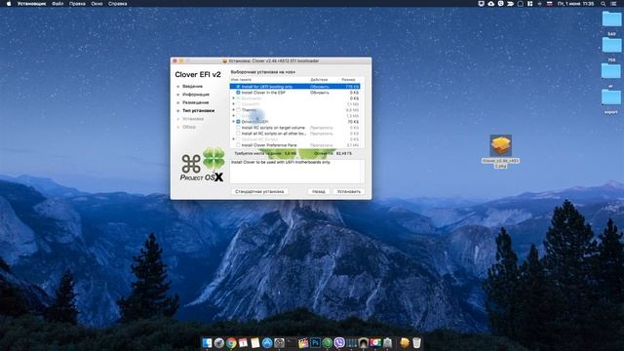This screenshot has width=624, height=351.
Task: Enable Install RC scripts on target volume
Action: (x=238, y=128)
